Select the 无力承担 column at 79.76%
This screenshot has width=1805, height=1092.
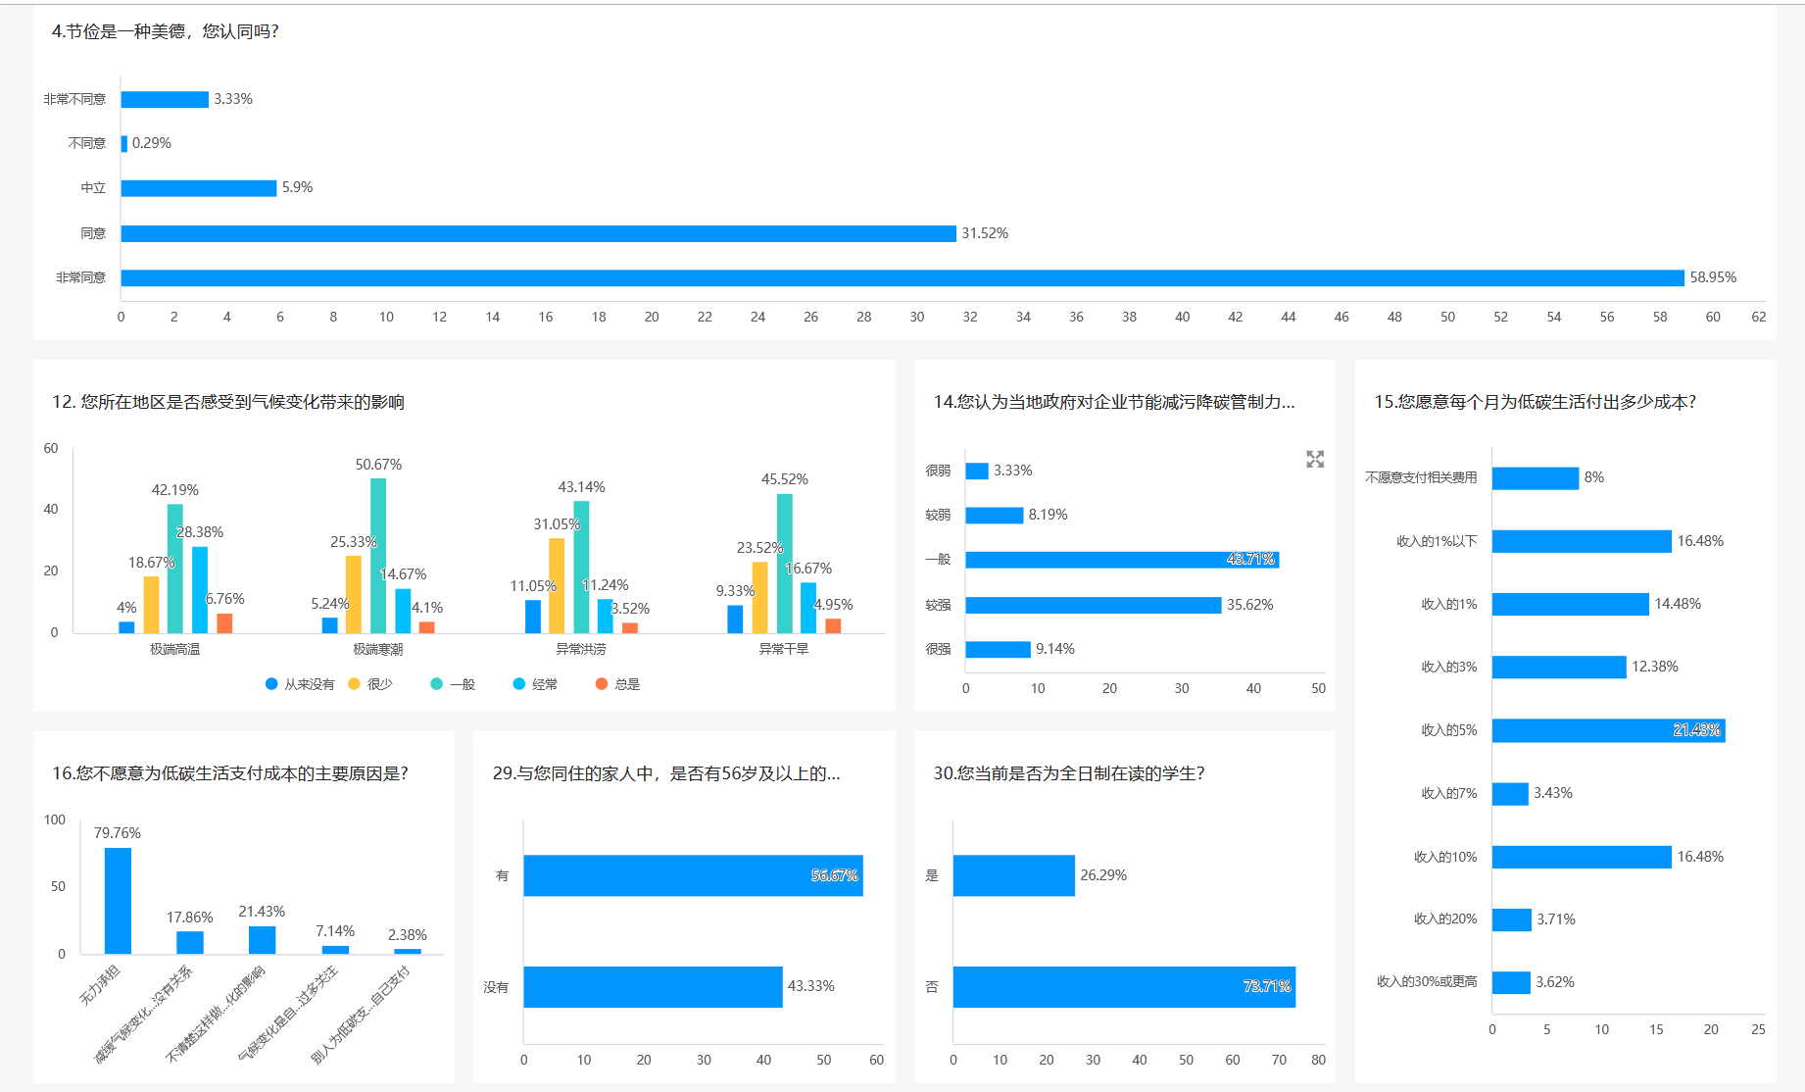coord(118,900)
